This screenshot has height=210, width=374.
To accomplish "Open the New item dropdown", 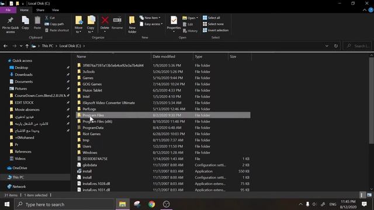I will [x=150, y=18].
